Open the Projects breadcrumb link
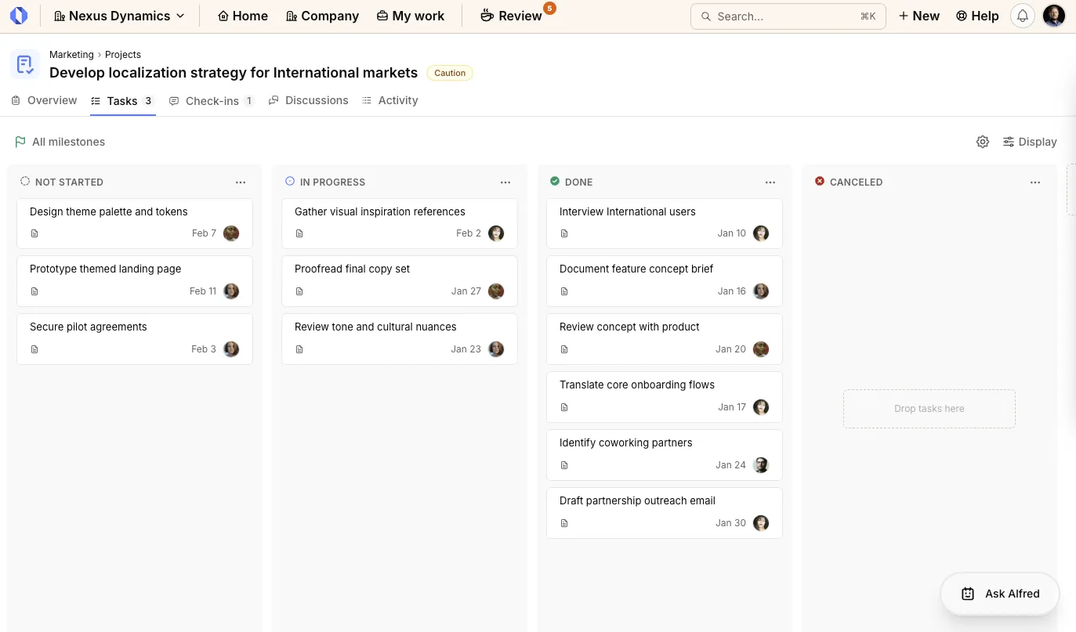The height and width of the screenshot is (632, 1076). coord(123,55)
